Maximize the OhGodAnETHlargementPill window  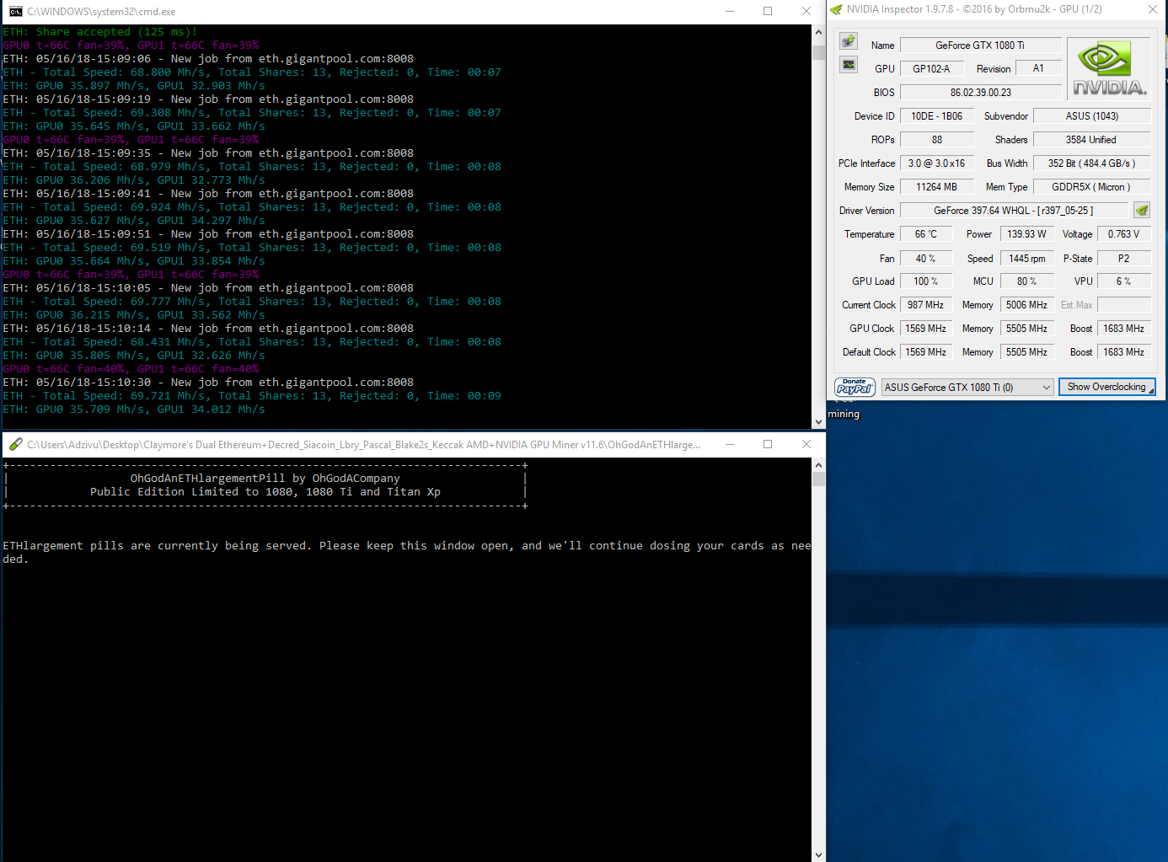click(x=768, y=444)
